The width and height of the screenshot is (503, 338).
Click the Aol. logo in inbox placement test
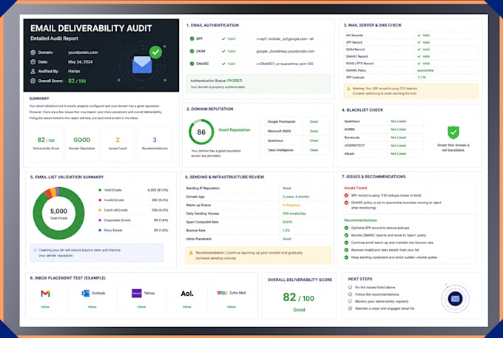click(187, 294)
